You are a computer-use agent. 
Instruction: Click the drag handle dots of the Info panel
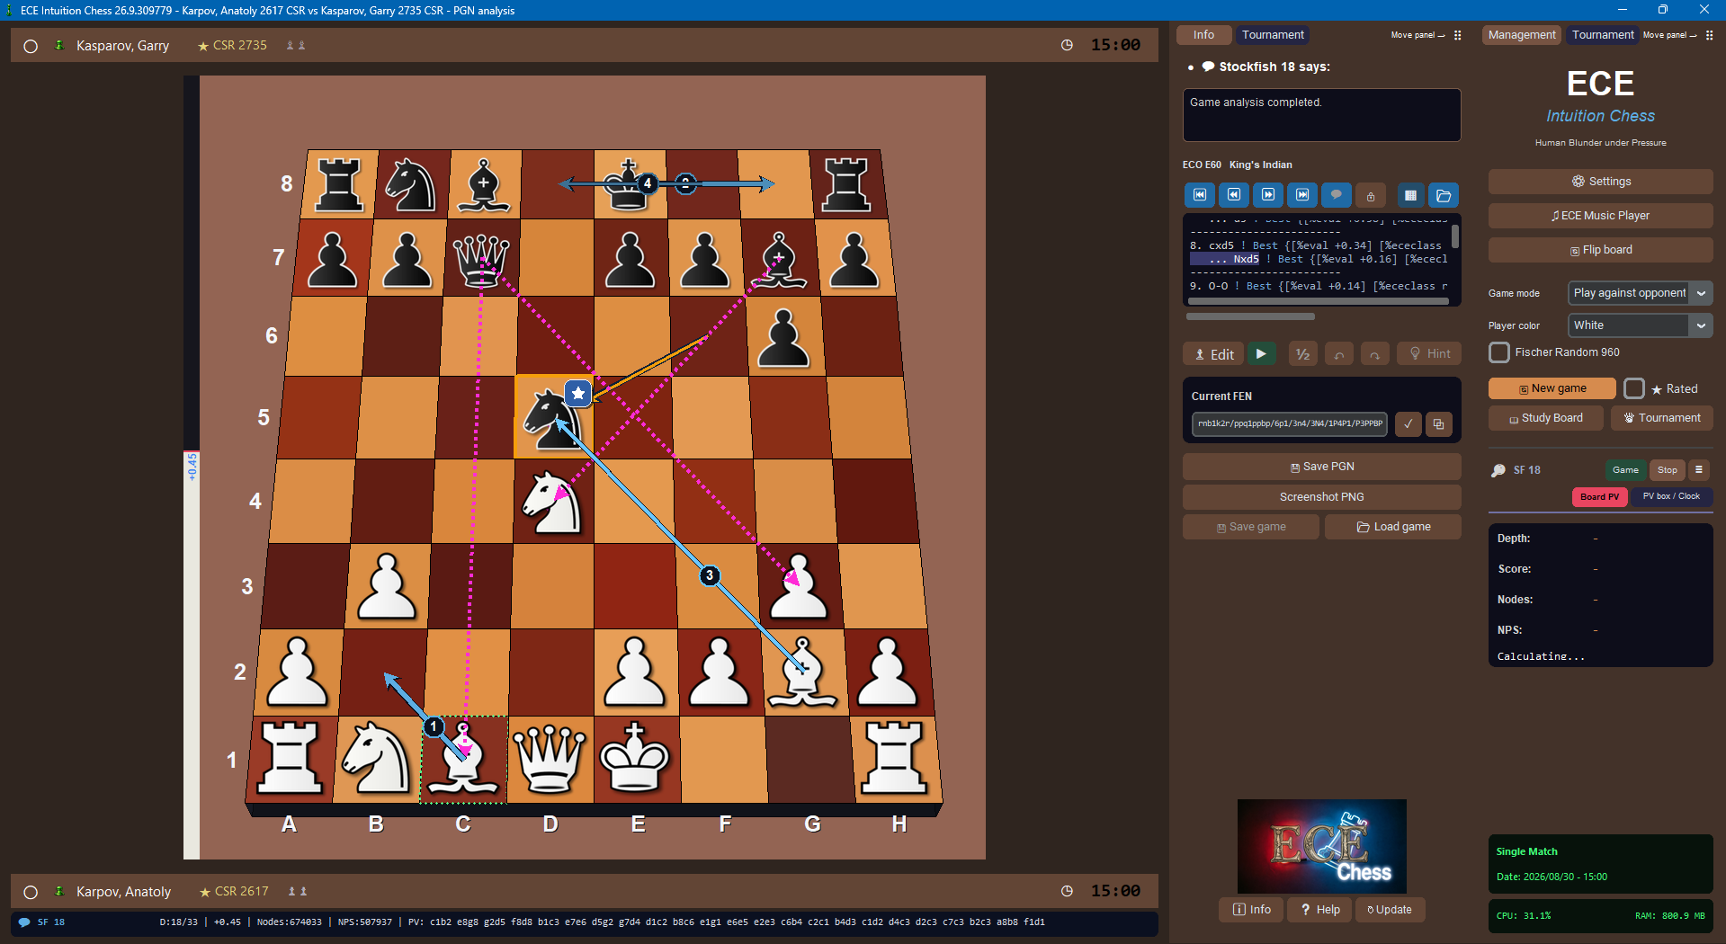coord(1457,35)
